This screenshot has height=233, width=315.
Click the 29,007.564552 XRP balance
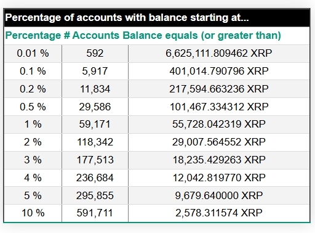point(219,142)
